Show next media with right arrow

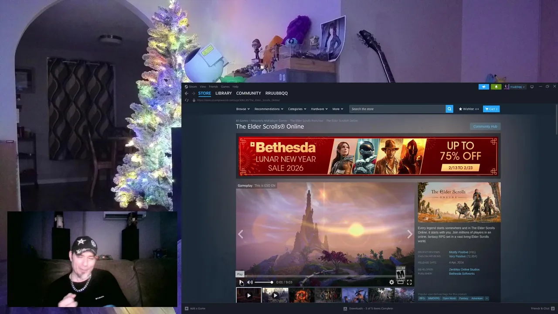pos(409,234)
